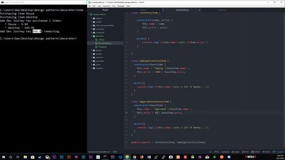Switch to the index.js editor tab
The height and width of the screenshot is (160, 285).
143,10
